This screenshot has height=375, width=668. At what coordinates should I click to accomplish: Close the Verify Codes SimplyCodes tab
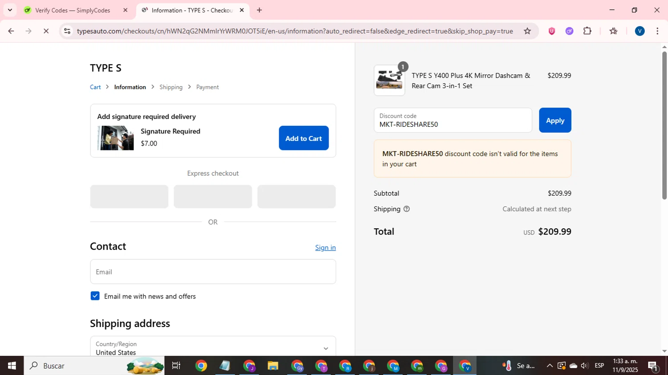coord(125,10)
